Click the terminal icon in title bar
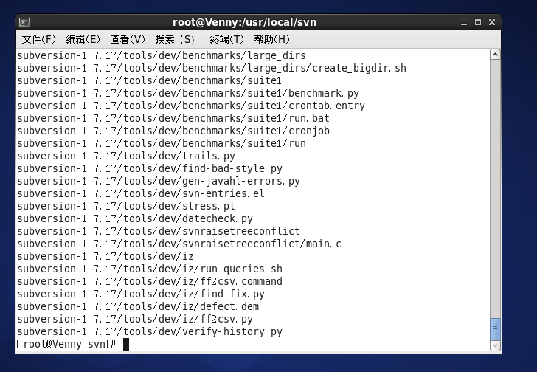Viewport: 537px width, 372px height. pos(24,22)
